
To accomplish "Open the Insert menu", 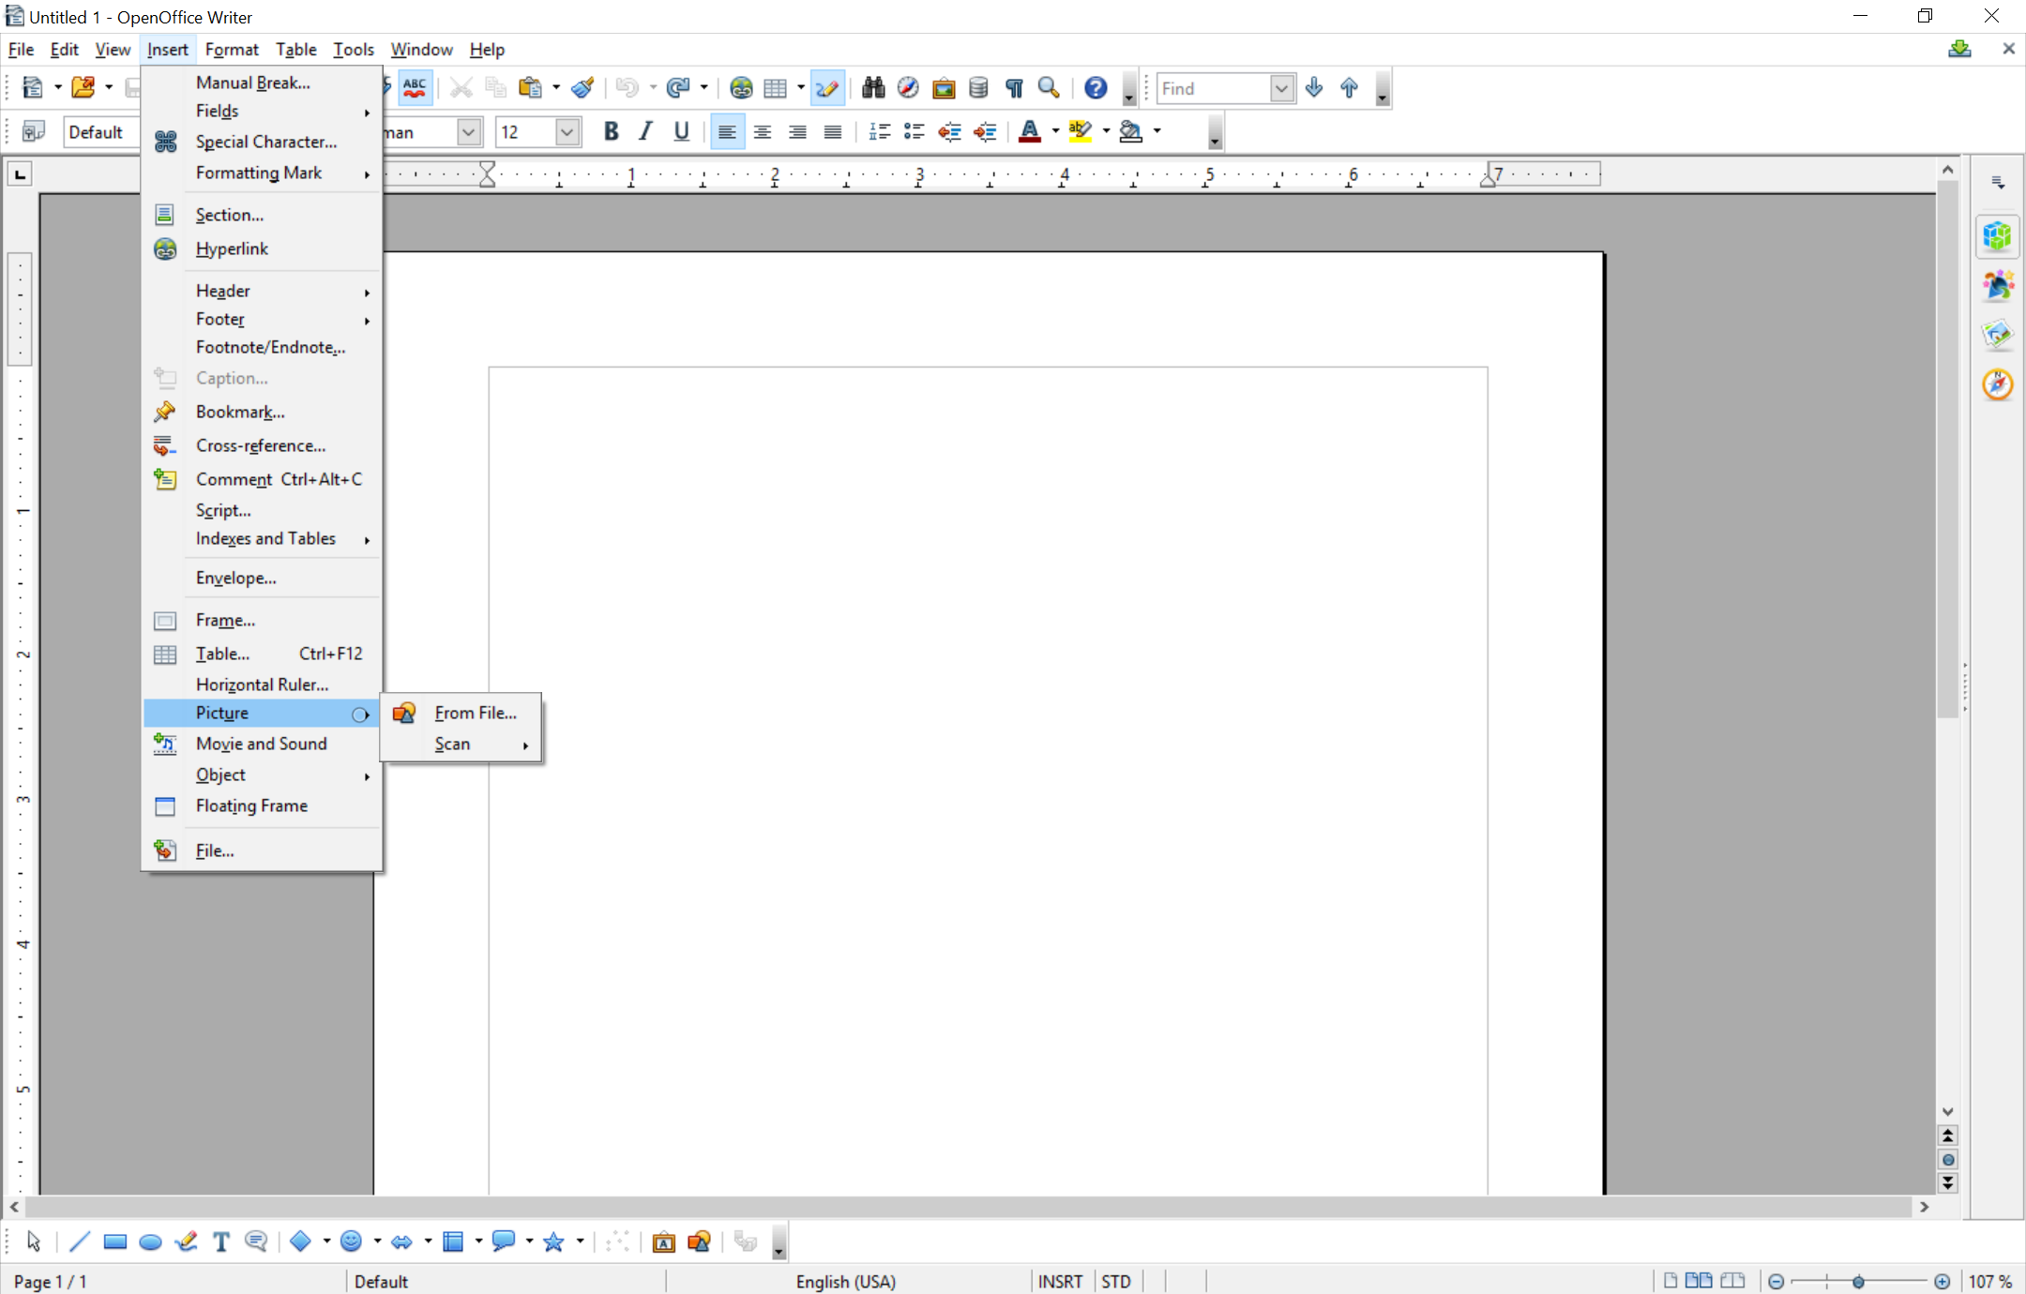I will 165,49.
